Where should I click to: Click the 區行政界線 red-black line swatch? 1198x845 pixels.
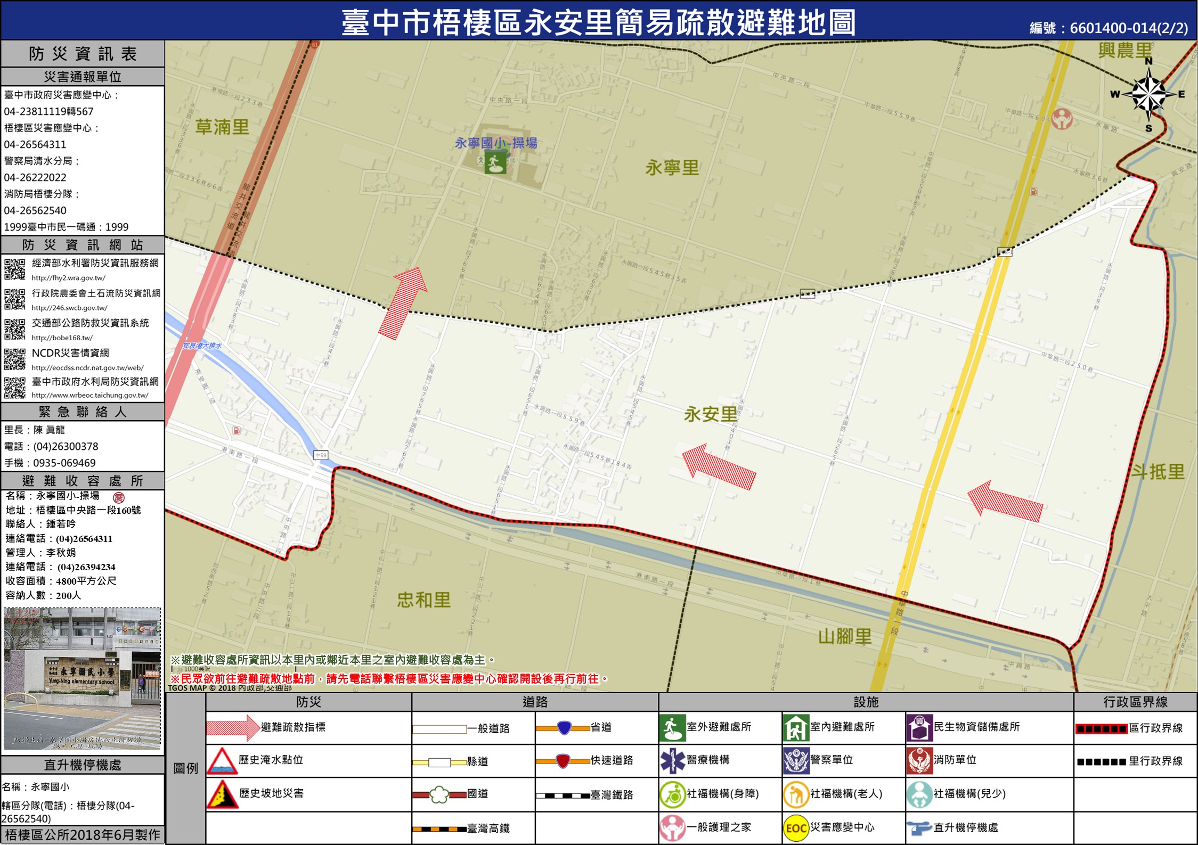(x=1101, y=729)
